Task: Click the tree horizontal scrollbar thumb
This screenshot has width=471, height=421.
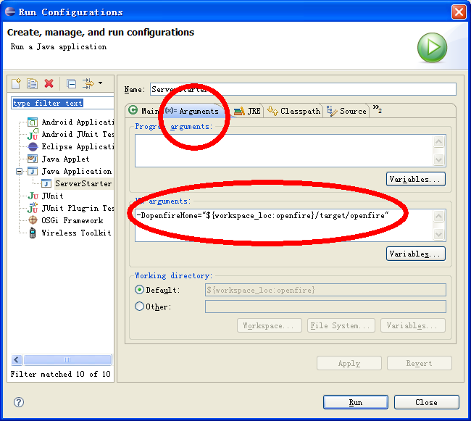Action: (x=67, y=359)
